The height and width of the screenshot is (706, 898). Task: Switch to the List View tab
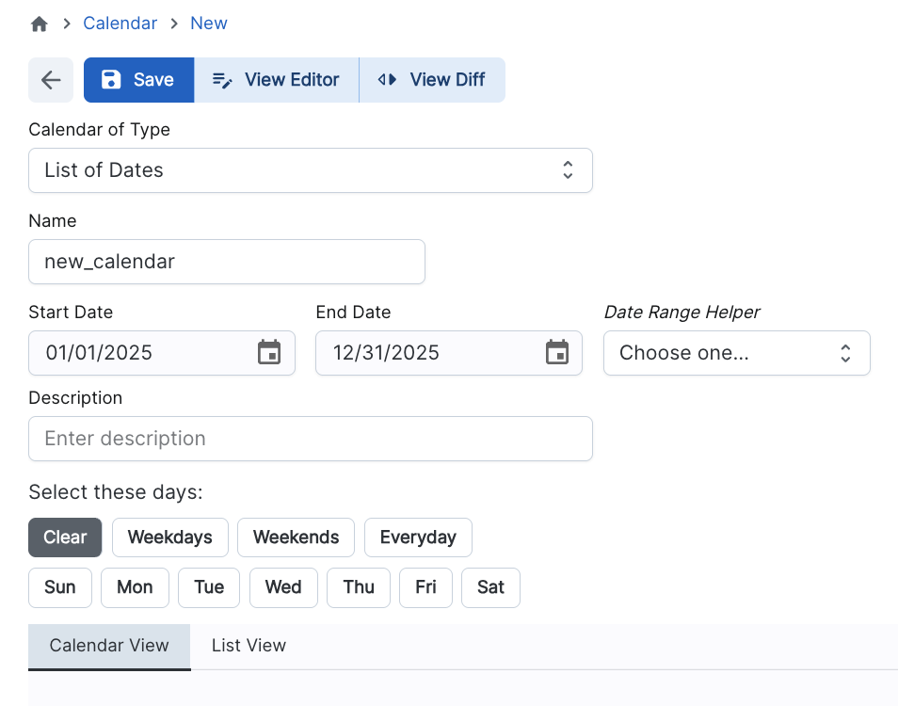coord(249,646)
